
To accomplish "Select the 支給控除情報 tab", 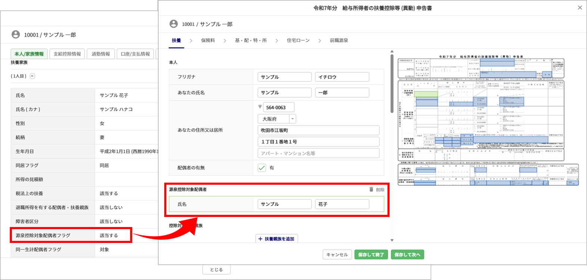I will coord(67,54).
